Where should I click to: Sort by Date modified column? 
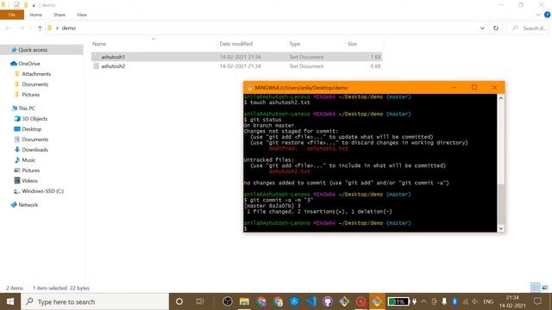click(x=235, y=44)
